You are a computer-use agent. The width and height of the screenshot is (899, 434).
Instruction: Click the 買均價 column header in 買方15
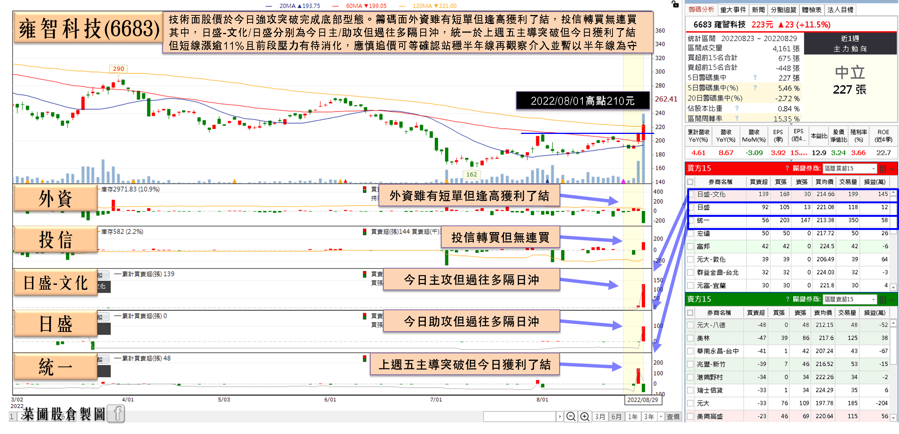[x=824, y=182]
